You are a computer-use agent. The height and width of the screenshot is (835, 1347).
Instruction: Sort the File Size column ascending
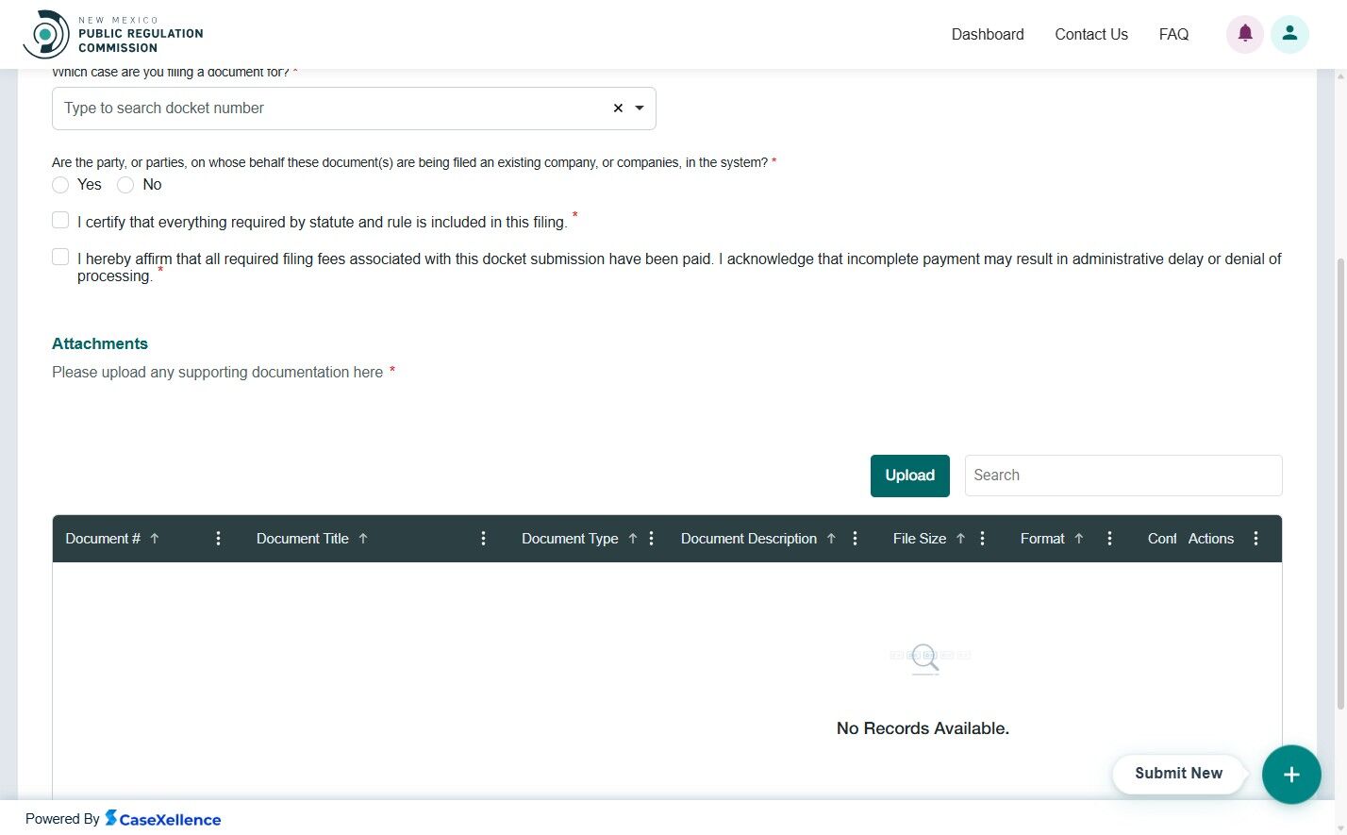tap(960, 538)
